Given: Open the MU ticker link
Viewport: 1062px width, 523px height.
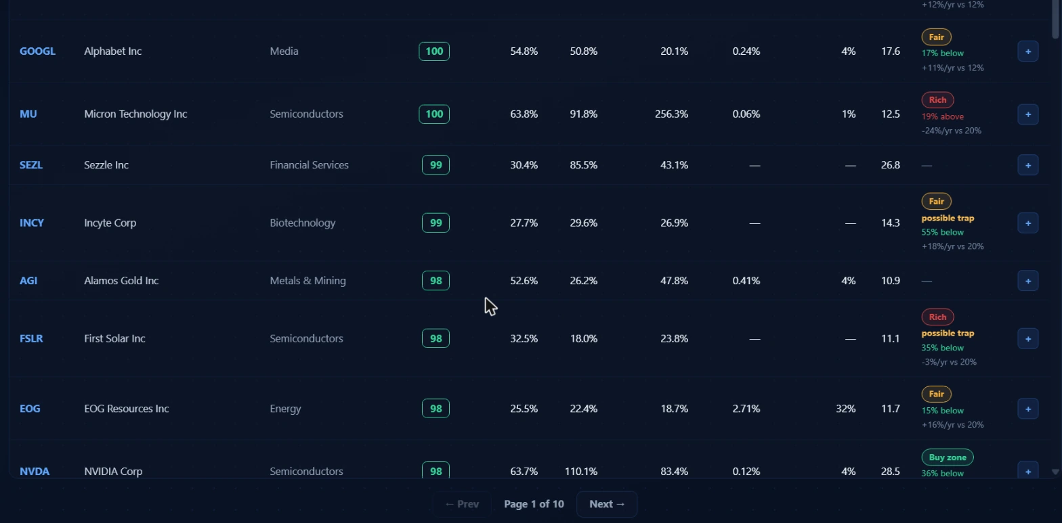Looking at the screenshot, I should coord(28,114).
